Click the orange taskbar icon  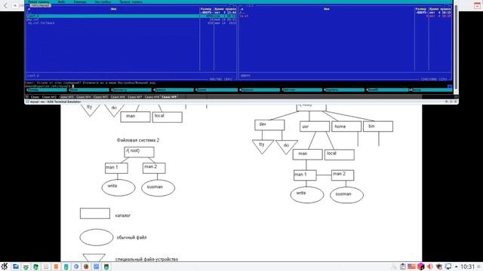point(56,266)
